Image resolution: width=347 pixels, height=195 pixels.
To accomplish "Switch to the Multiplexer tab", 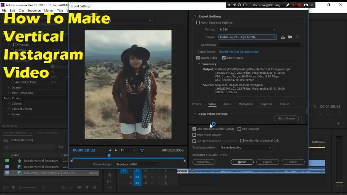I will point(246,104).
